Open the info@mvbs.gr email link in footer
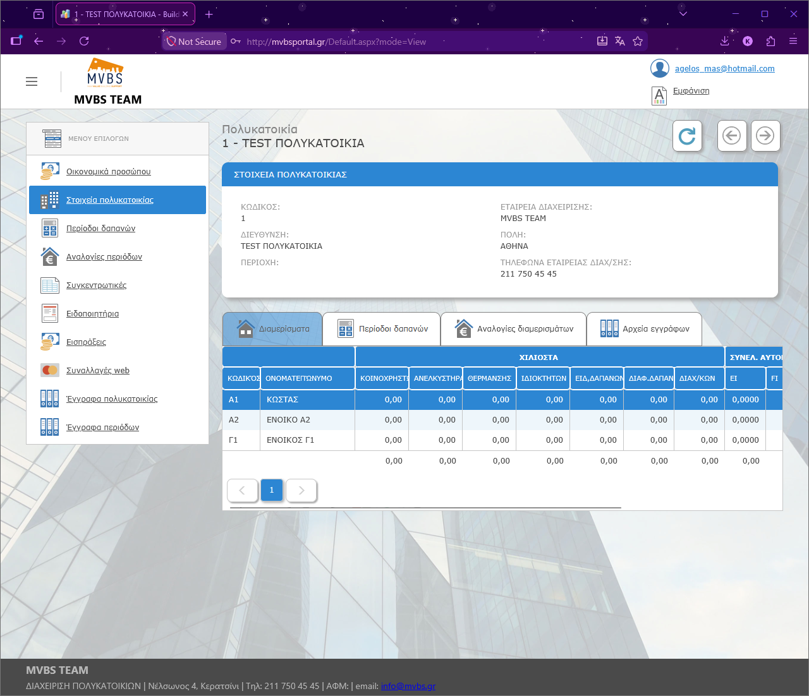The image size is (809, 696). [408, 686]
